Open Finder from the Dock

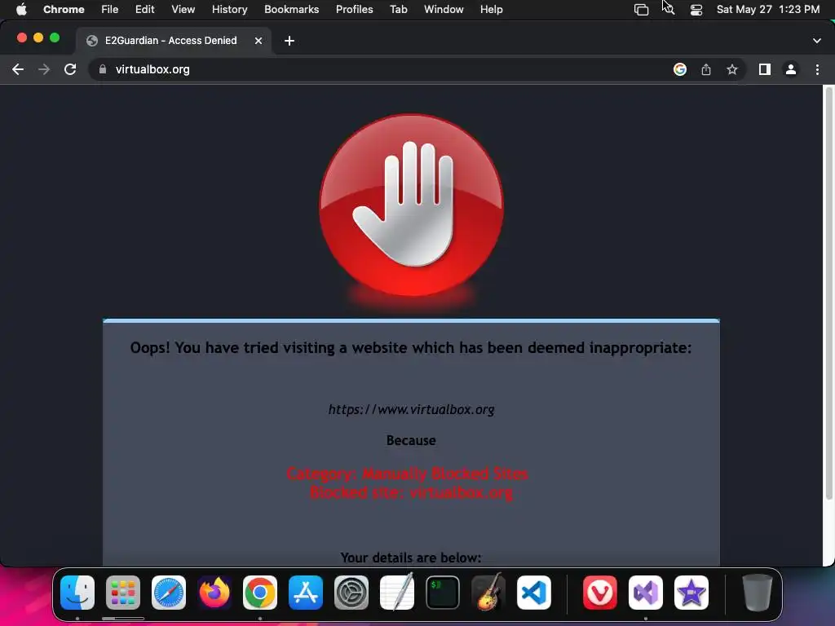(77, 593)
